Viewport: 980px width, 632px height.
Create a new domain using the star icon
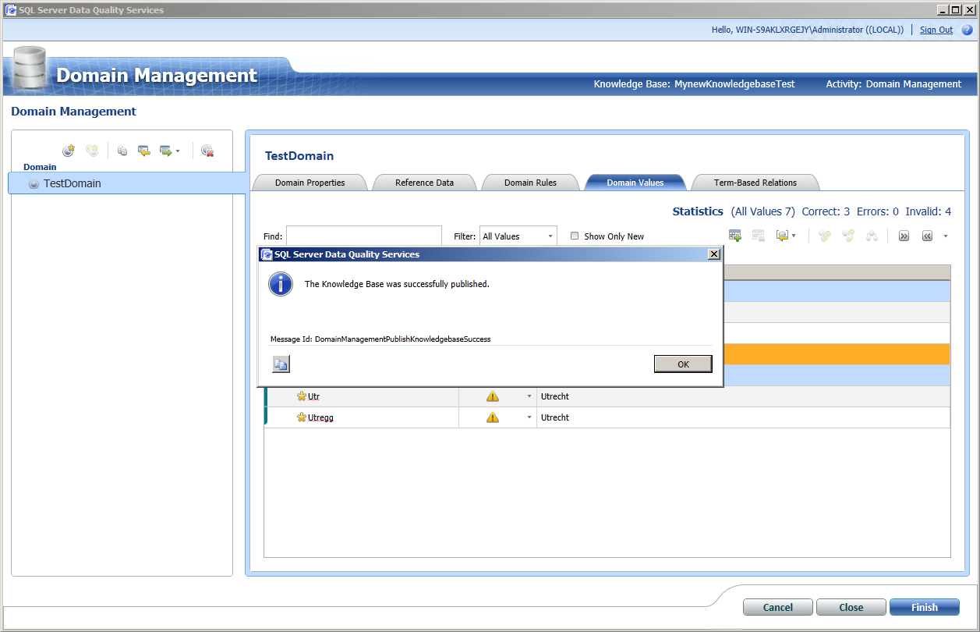[69, 151]
